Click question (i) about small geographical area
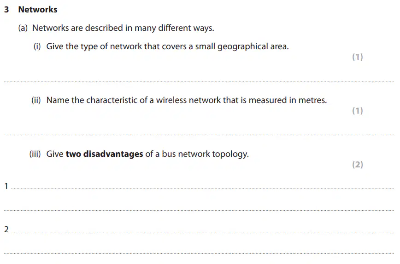Viewport: 400px width, 264px height. (167, 46)
